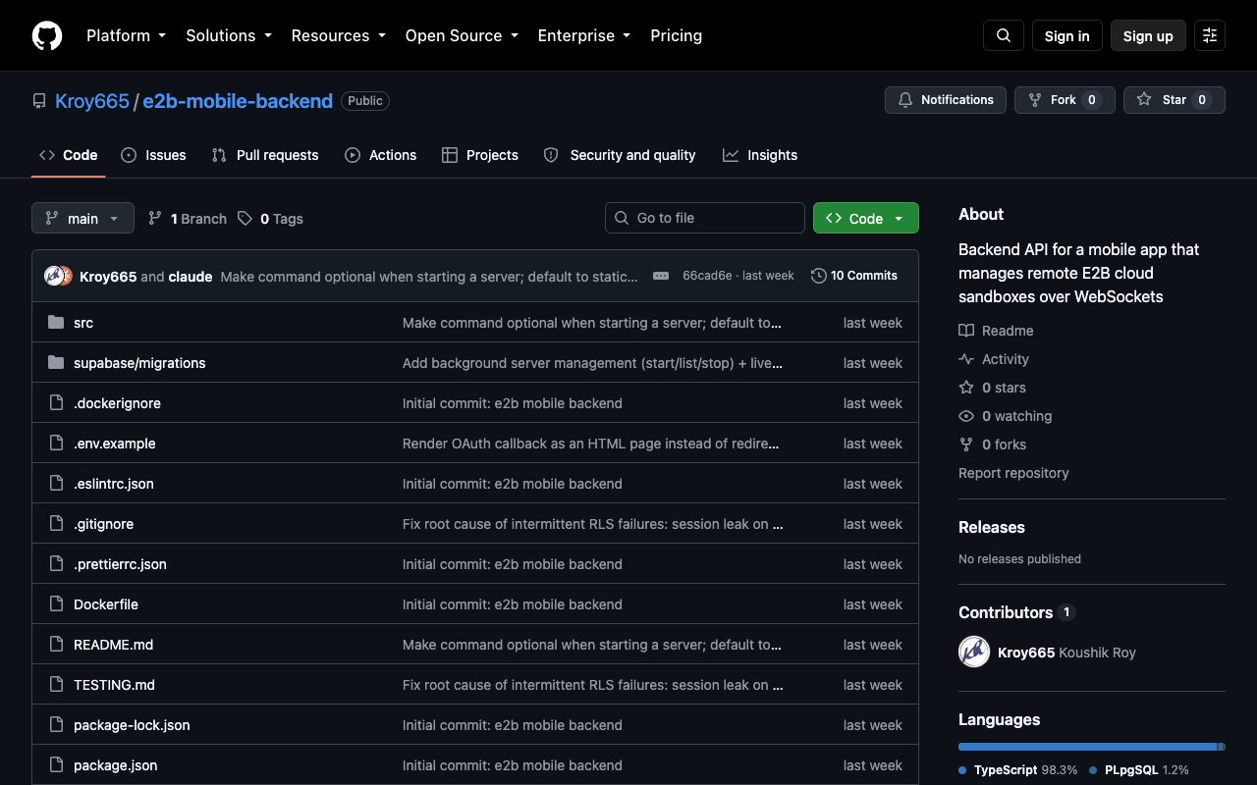Open the Kroy665 owner link

pos(92,101)
